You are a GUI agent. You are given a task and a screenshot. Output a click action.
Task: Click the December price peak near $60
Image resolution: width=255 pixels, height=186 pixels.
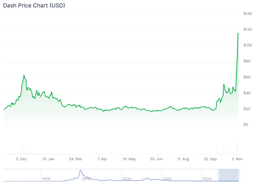(24, 75)
